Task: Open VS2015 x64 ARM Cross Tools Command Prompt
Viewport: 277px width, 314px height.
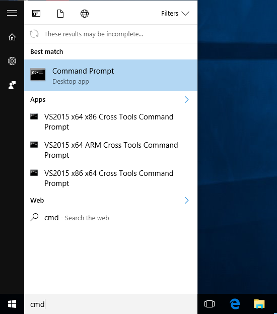Action: pos(111,150)
